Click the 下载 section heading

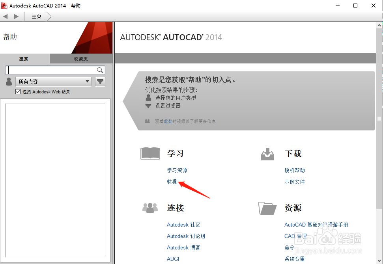point(293,153)
